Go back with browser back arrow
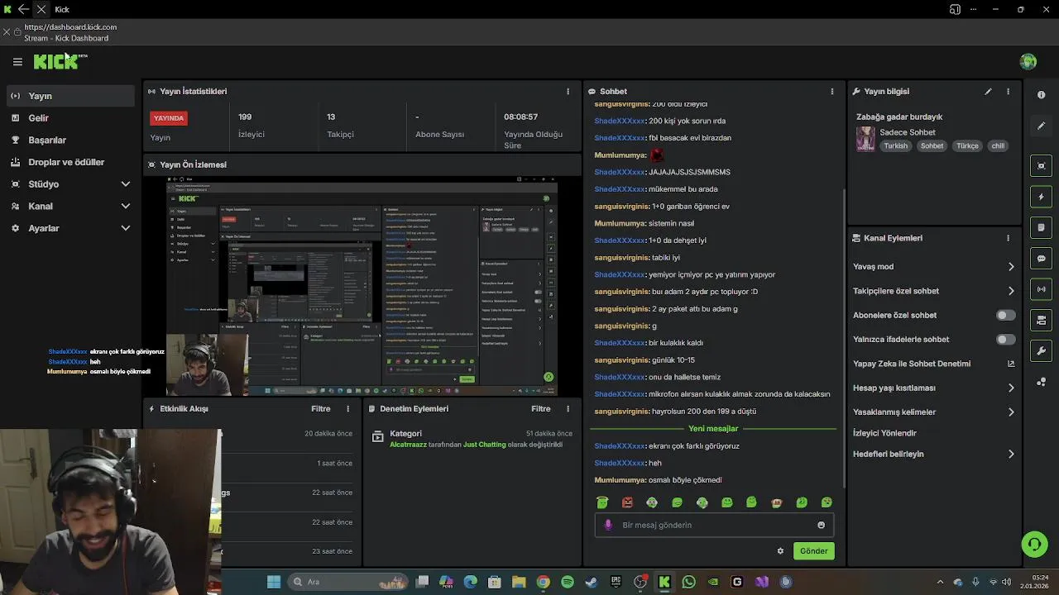 coord(23,9)
